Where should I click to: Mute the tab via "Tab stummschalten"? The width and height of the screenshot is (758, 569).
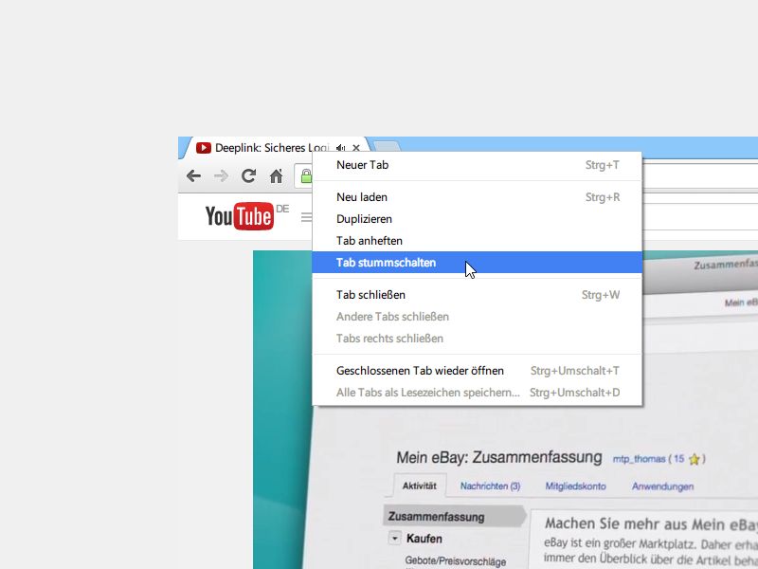coord(478,263)
